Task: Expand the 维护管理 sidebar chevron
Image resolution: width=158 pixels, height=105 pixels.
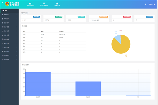Action: 17,35
